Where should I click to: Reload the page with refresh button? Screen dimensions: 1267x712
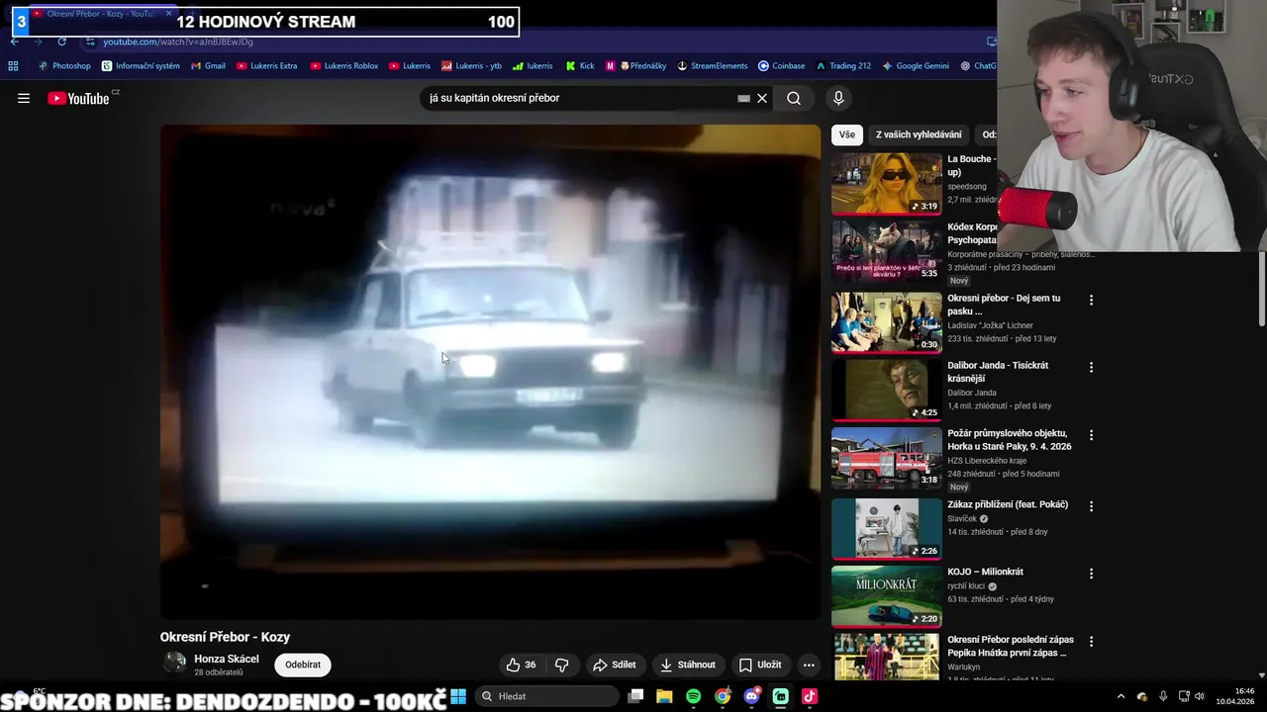click(61, 42)
